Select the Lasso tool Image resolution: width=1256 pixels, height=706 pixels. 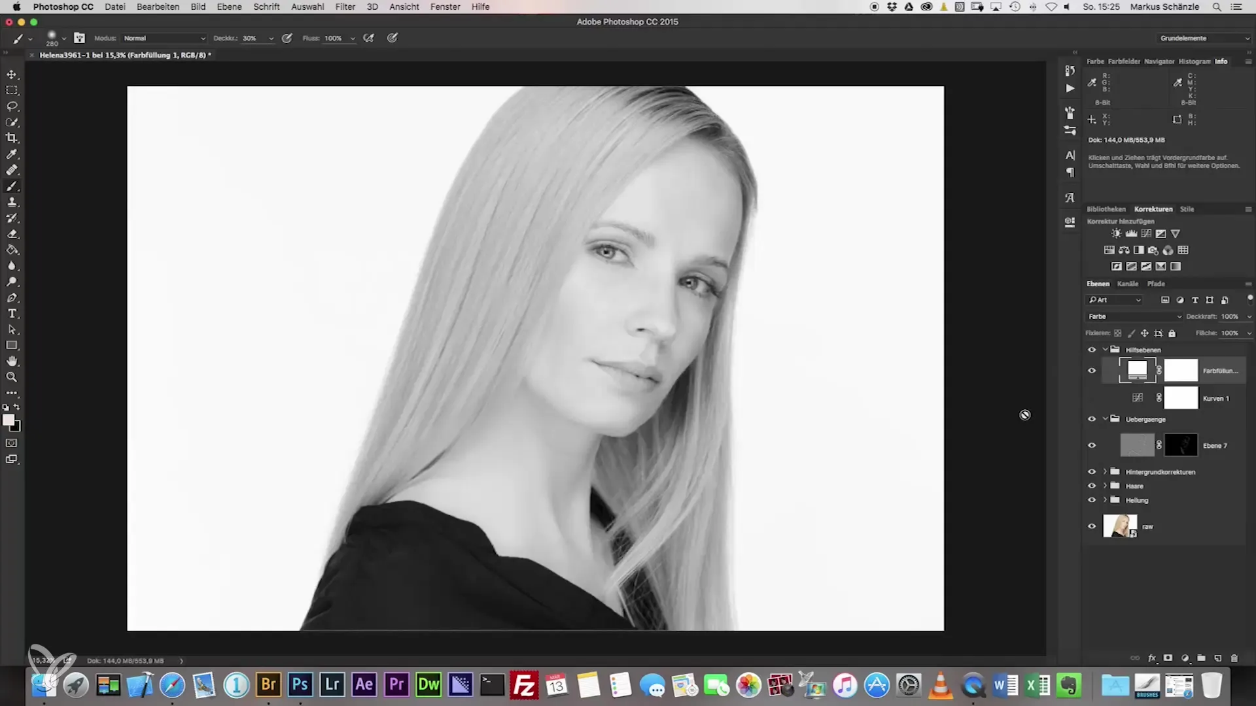(12, 106)
